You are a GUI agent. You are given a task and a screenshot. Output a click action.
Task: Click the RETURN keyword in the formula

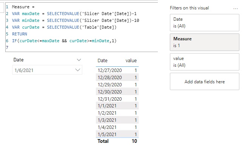pos(20,34)
